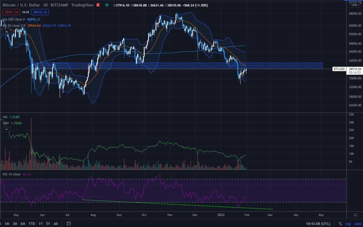This screenshot has width=363, height=227.
Task: Click the green market status dot
Action: [106, 5]
